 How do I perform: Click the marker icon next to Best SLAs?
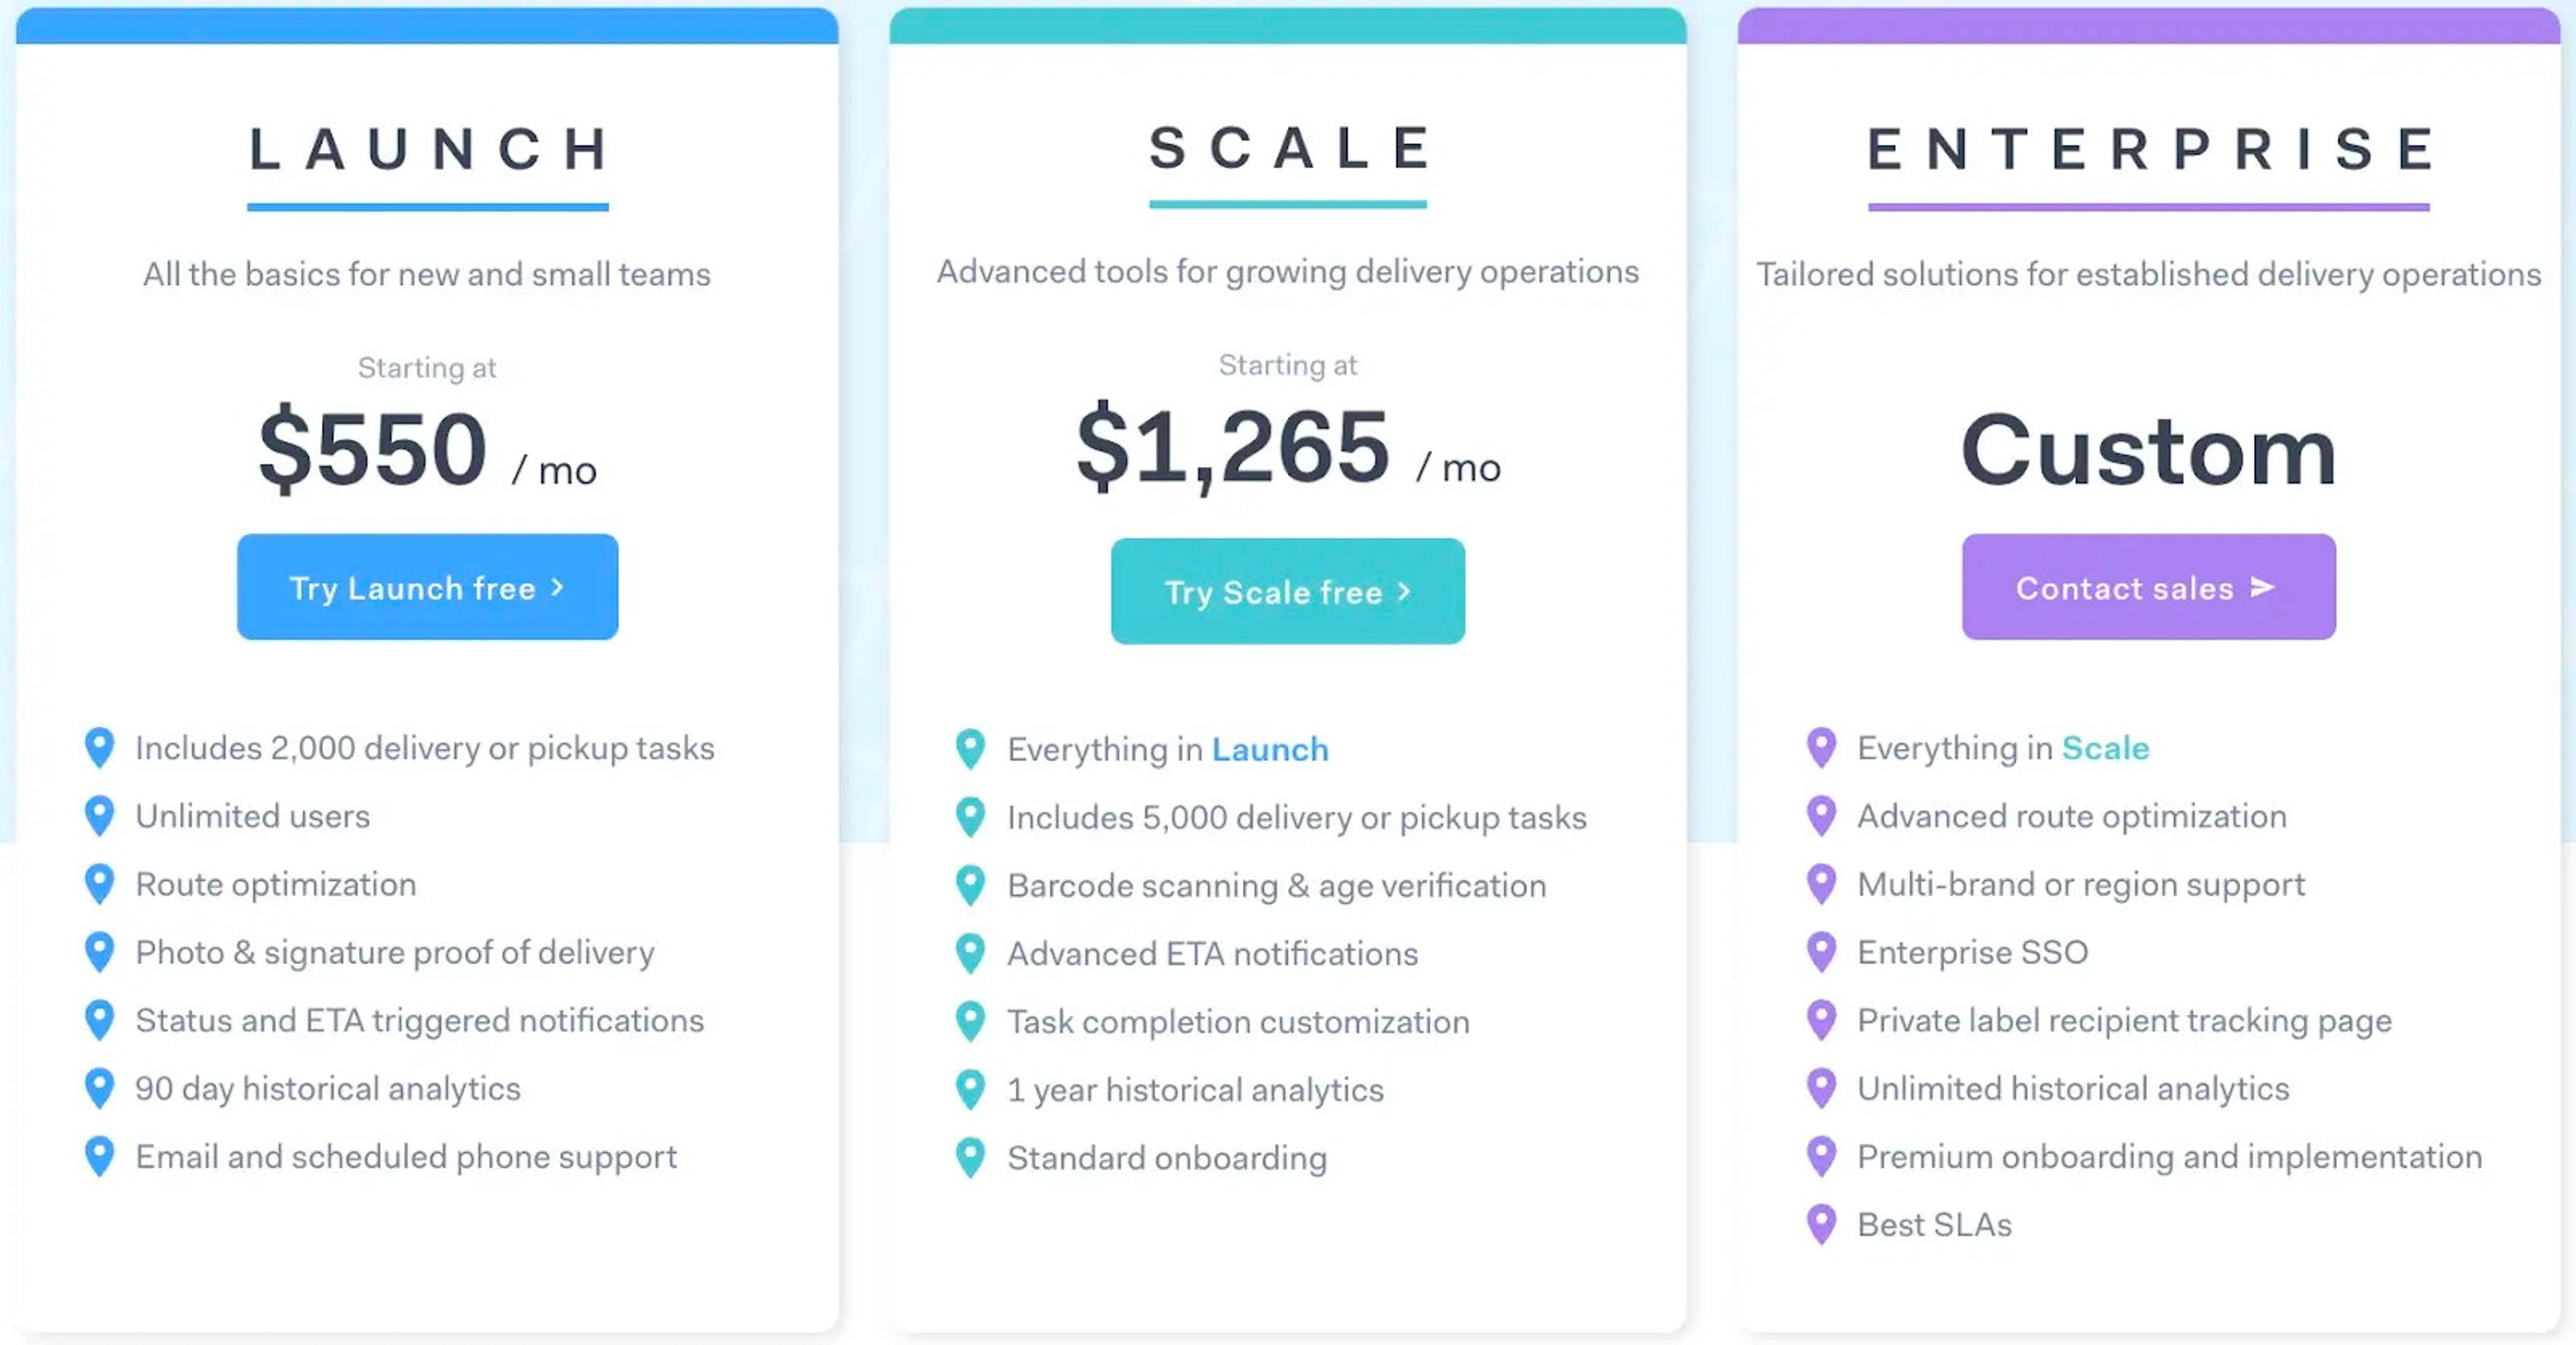[1823, 1224]
